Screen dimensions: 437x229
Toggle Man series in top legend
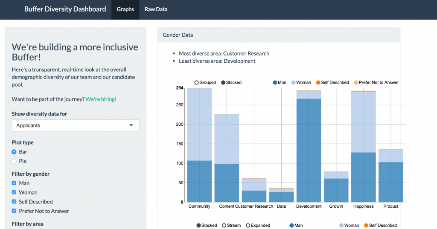pyautogui.click(x=280, y=82)
